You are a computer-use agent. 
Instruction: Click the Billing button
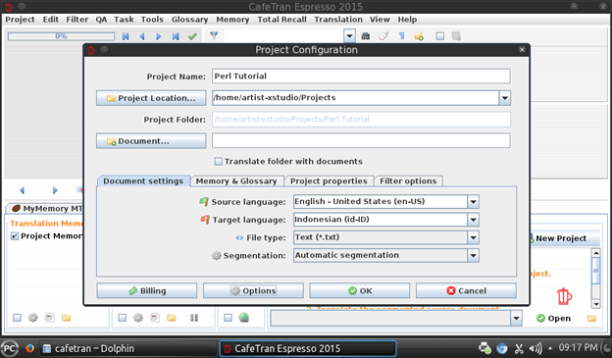[x=147, y=291]
